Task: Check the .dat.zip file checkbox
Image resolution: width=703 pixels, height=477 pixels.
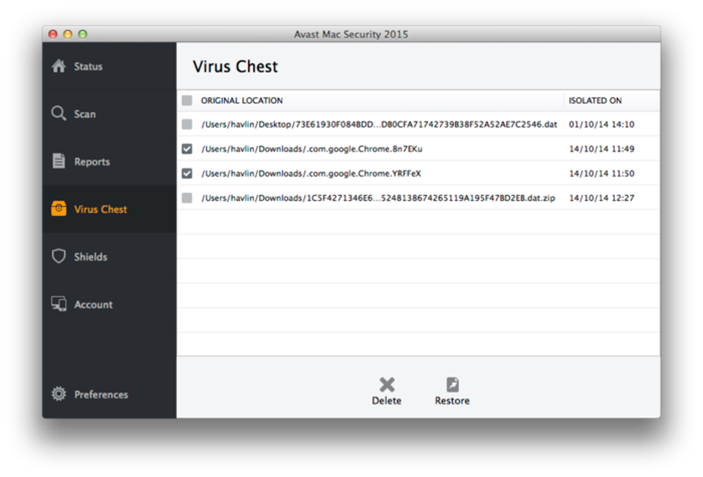Action: point(187,198)
